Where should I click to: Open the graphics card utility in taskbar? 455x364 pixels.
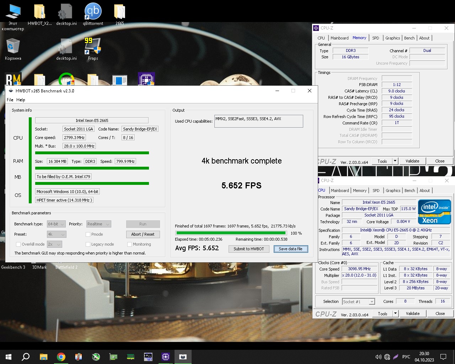coord(113,357)
